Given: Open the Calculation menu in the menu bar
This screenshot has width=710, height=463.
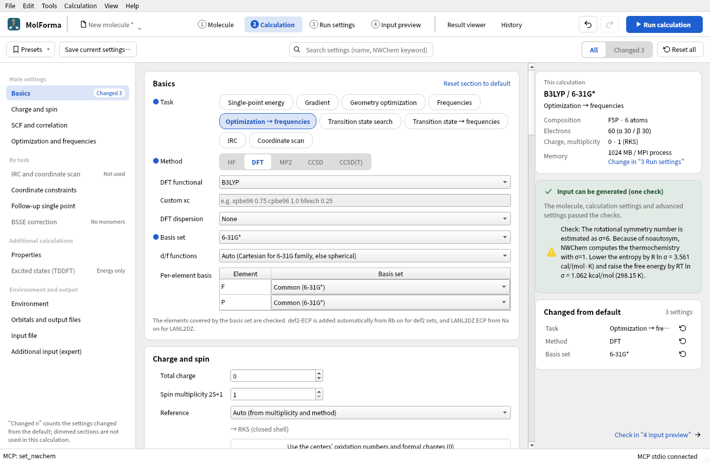Looking at the screenshot, I should coord(80,6).
